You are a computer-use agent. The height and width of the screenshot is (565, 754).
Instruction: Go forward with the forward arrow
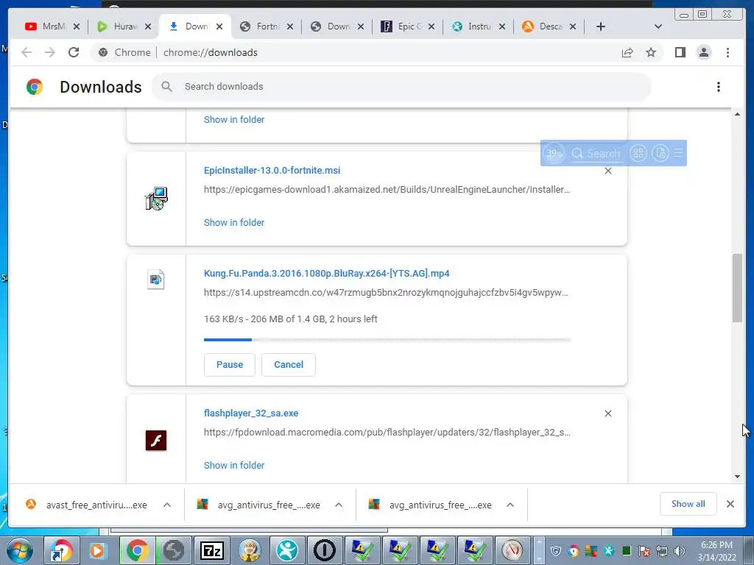50,52
